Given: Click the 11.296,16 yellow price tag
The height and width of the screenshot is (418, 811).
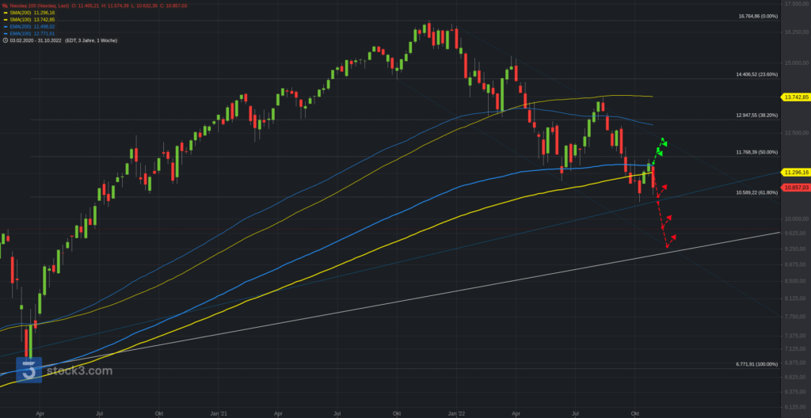Looking at the screenshot, I should [795, 172].
